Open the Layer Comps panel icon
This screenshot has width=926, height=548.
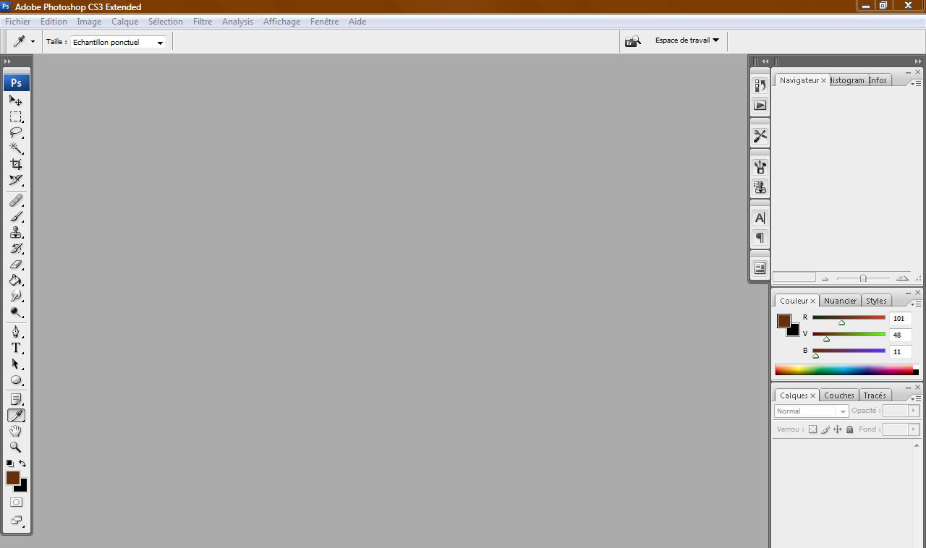760,268
